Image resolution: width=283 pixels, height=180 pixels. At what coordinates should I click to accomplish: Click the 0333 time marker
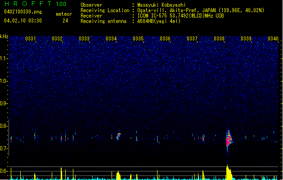point(84,39)
